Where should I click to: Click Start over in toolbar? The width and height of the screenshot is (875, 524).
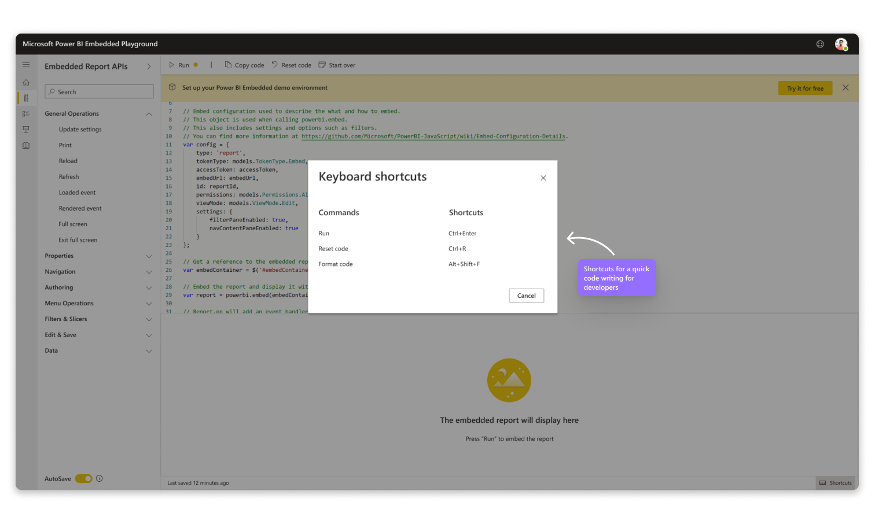click(x=337, y=65)
